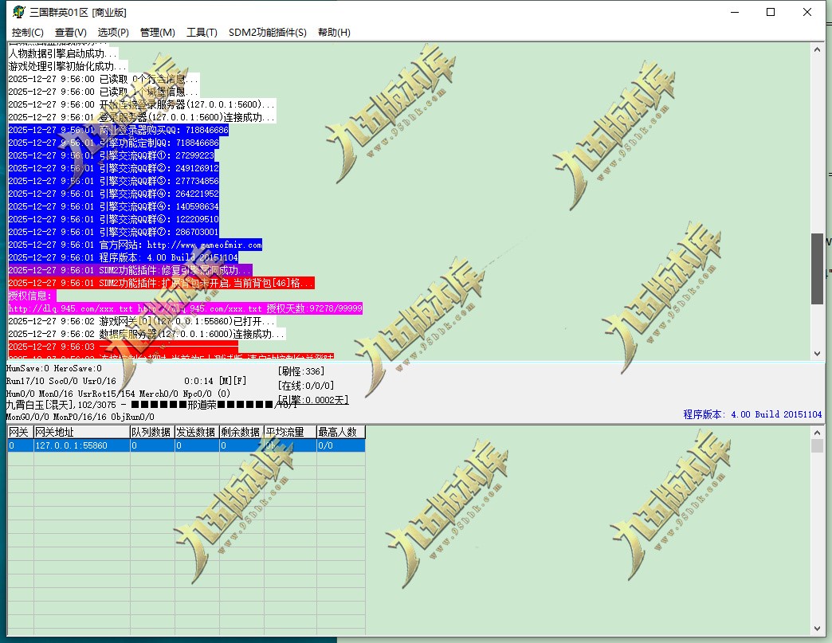
Task: Click the 程序版本 4.00 Build log line
Action: click(x=123, y=257)
